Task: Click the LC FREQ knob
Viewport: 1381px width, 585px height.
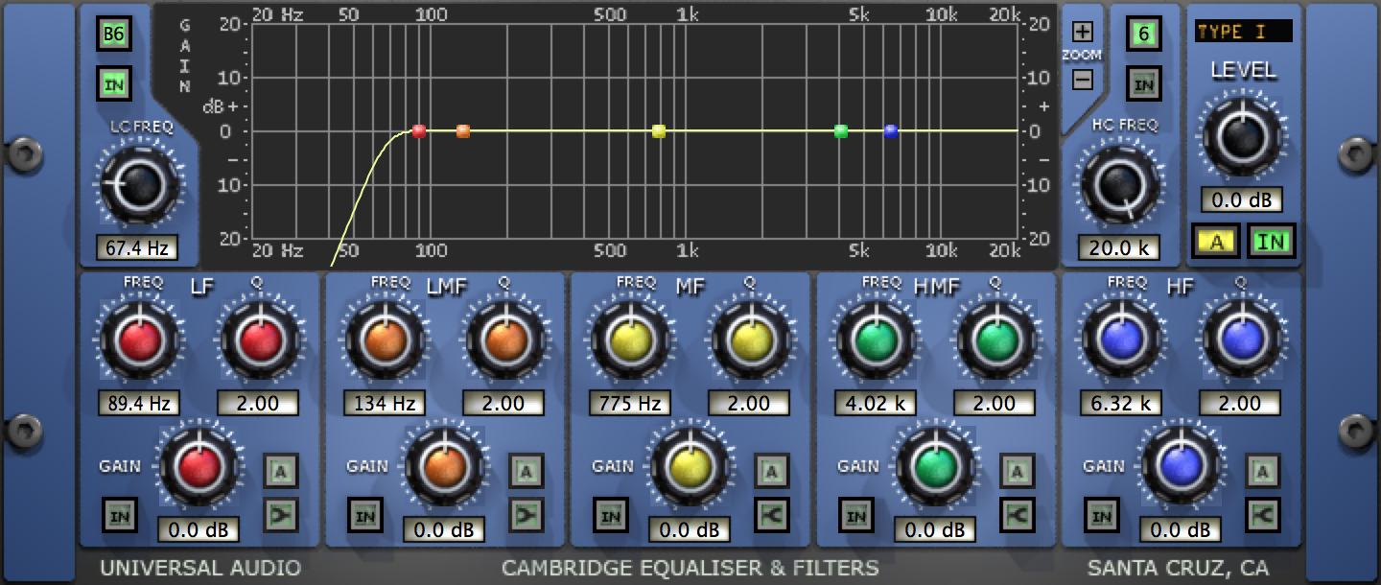Action: point(139,183)
